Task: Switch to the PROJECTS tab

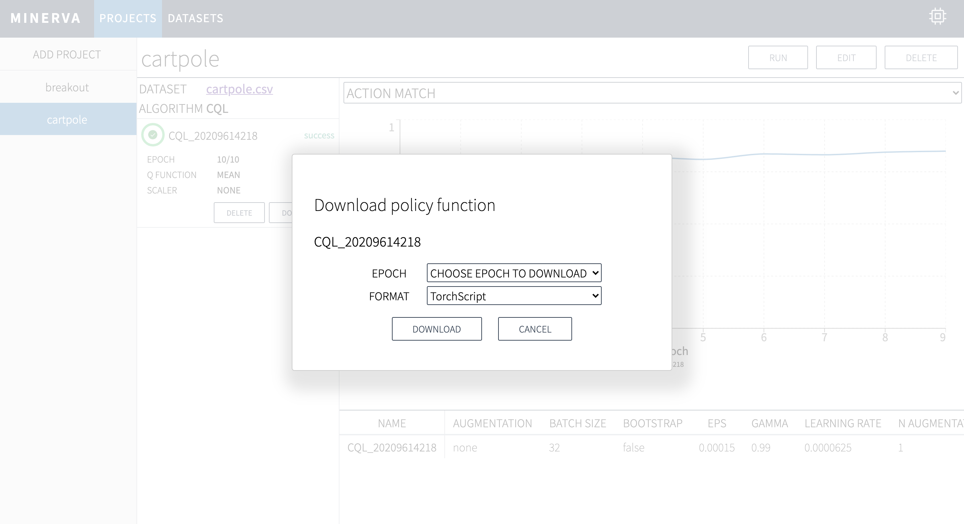Action: pyautogui.click(x=128, y=18)
